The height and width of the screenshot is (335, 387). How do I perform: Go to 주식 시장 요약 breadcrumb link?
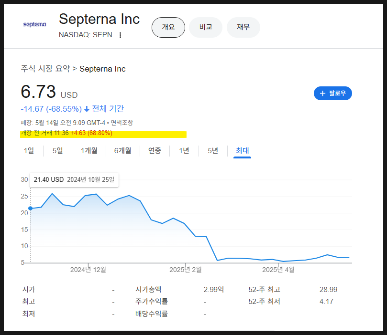(x=45, y=69)
